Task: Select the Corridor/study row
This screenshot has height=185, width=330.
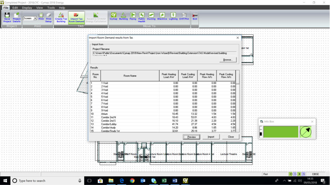Action: pos(163,127)
